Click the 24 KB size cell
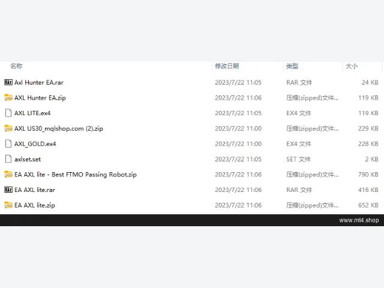The width and height of the screenshot is (384, 288). click(370, 83)
